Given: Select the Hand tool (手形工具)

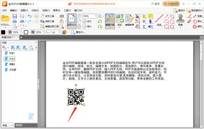Looking at the screenshot, I should (x=47, y=16).
